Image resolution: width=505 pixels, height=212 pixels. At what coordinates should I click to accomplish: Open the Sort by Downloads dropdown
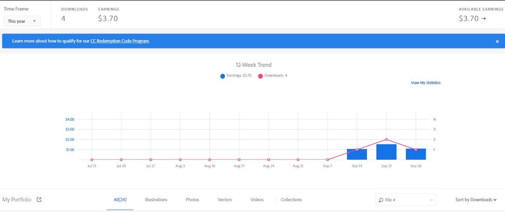(x=476, y=200)
